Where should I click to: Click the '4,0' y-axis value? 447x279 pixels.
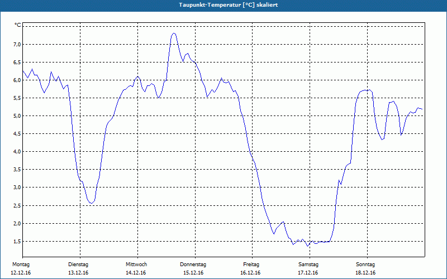[x=17, y=151]
